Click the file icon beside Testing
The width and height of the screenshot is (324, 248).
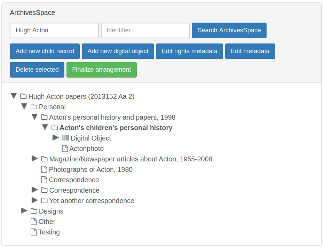point(33,232)
